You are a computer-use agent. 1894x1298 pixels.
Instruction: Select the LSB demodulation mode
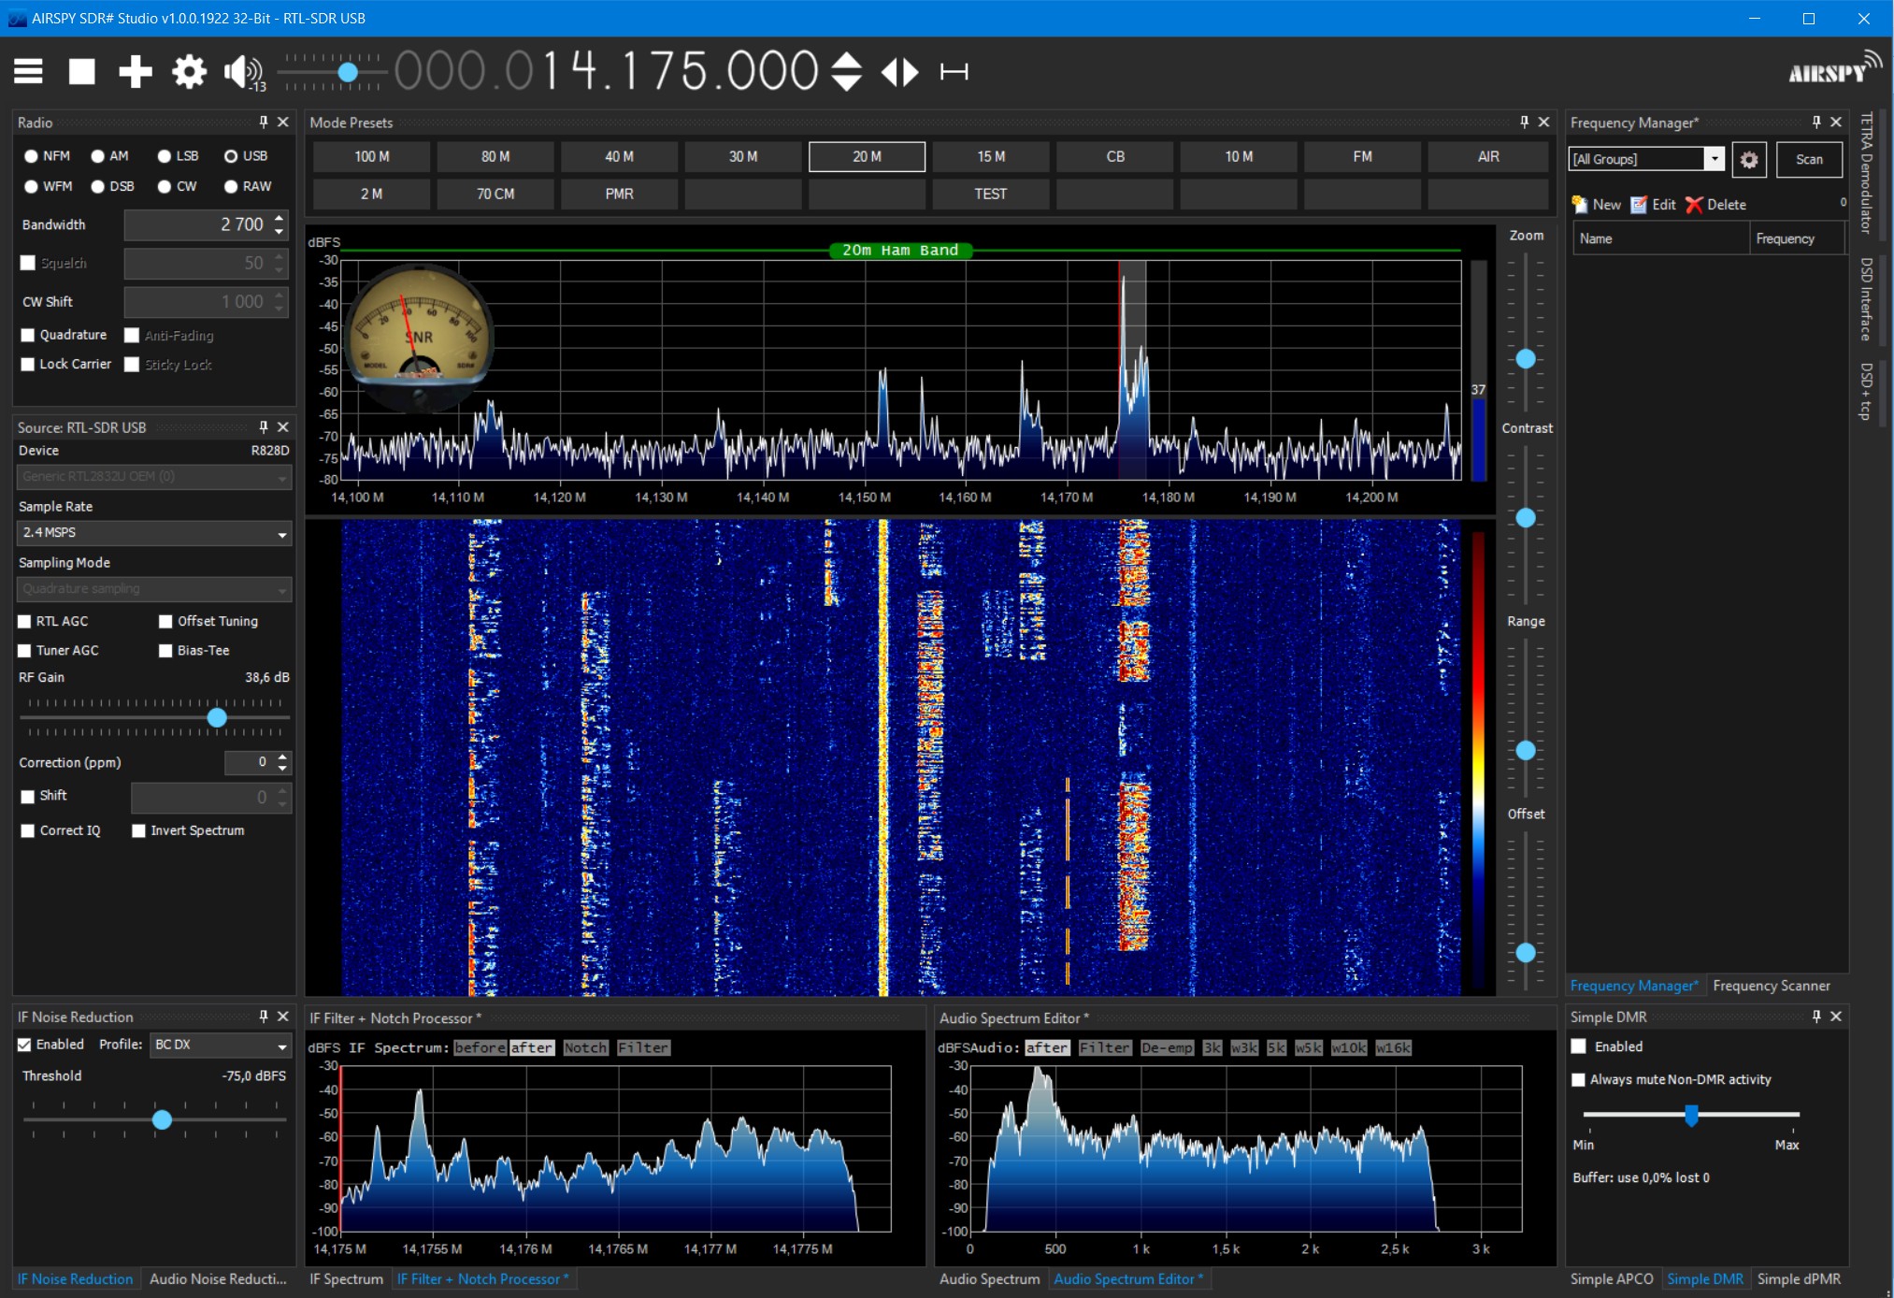click(165, 156)
